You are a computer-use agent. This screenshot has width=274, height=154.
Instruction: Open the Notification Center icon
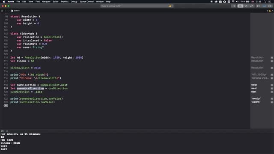pyautogui.click(x=269, y=2)
